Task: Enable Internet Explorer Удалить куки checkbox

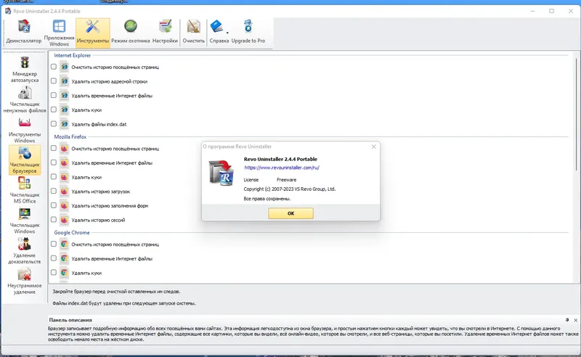Action: 54,110
